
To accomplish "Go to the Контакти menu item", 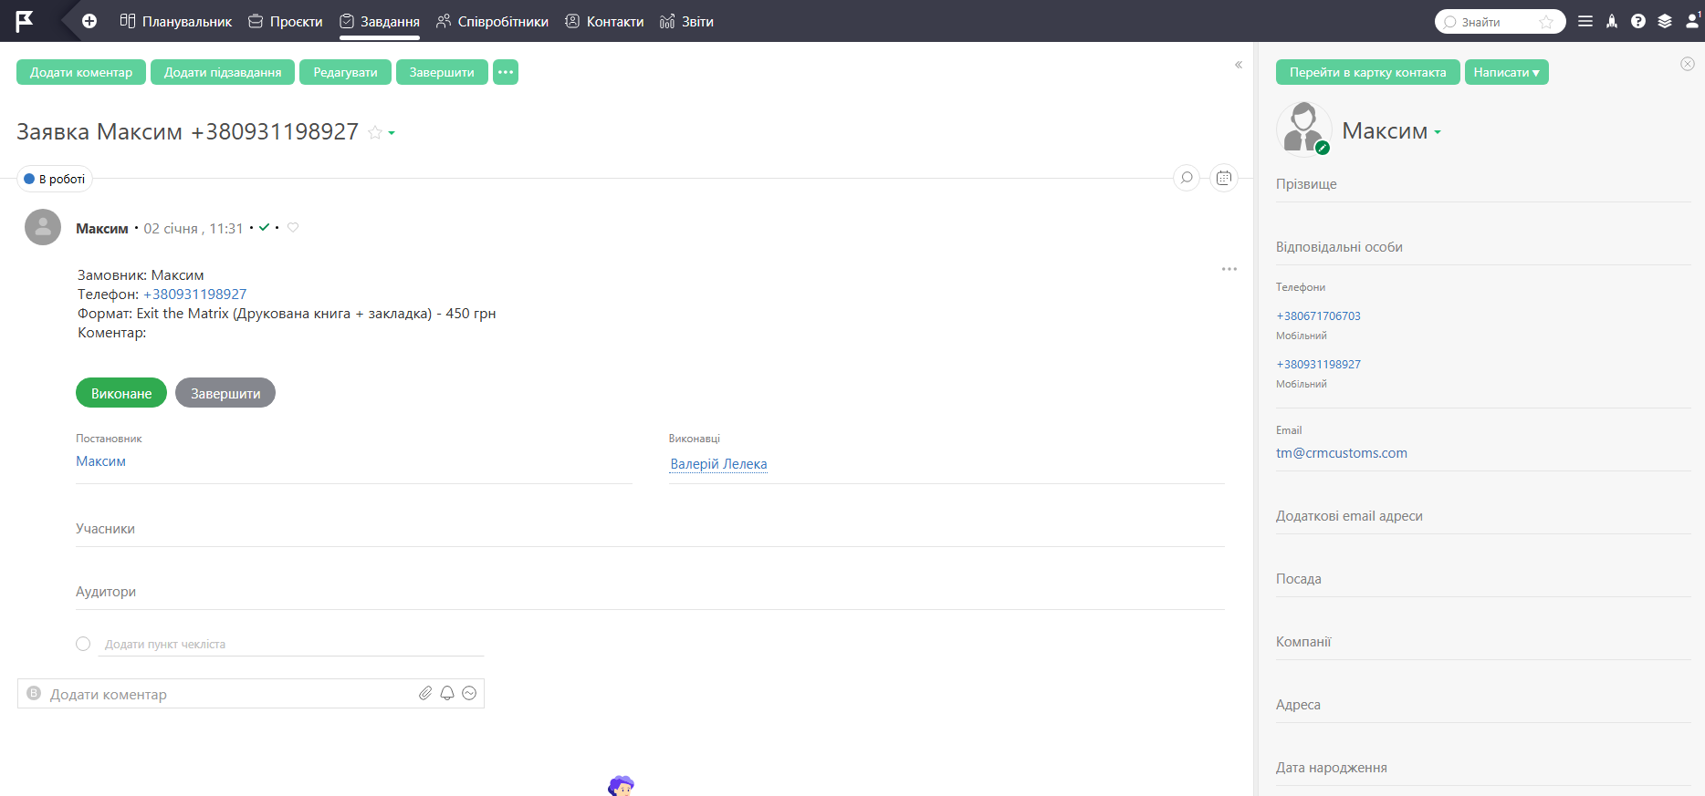I will click(604, 21).
